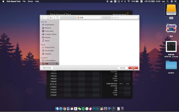Eject the external drive in the sidebar
Image resolution: width=179 pixels, height=112 pixels.
[56, 64]
